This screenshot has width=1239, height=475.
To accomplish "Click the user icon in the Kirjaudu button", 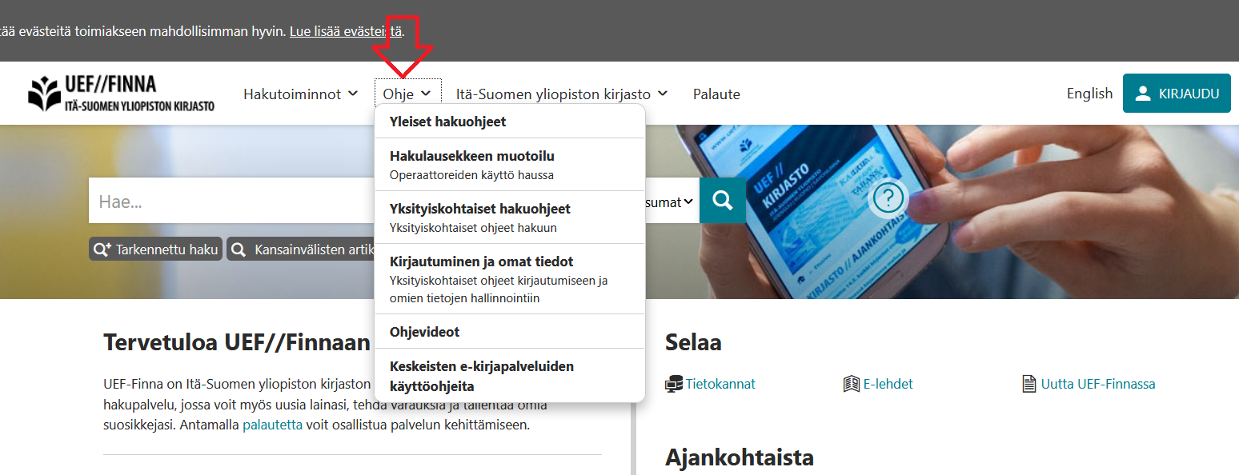I will click(1143, 94).
